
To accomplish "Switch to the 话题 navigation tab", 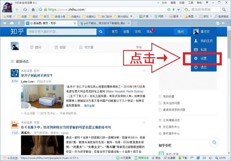I will click(x=126, y=32).
